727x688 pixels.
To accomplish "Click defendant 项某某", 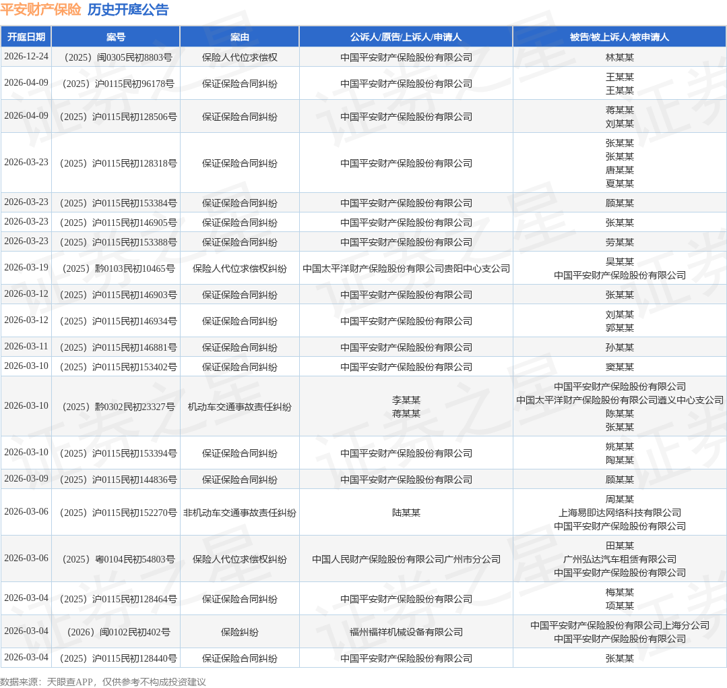I will coord(619,605).
